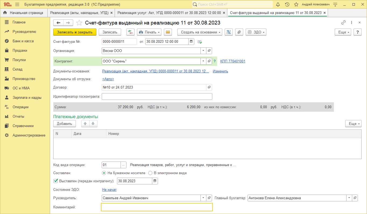The height and width of the screenshot is (214, 367).
Task: Open operation type code selector ellipsis
Action: coord(123,165)
